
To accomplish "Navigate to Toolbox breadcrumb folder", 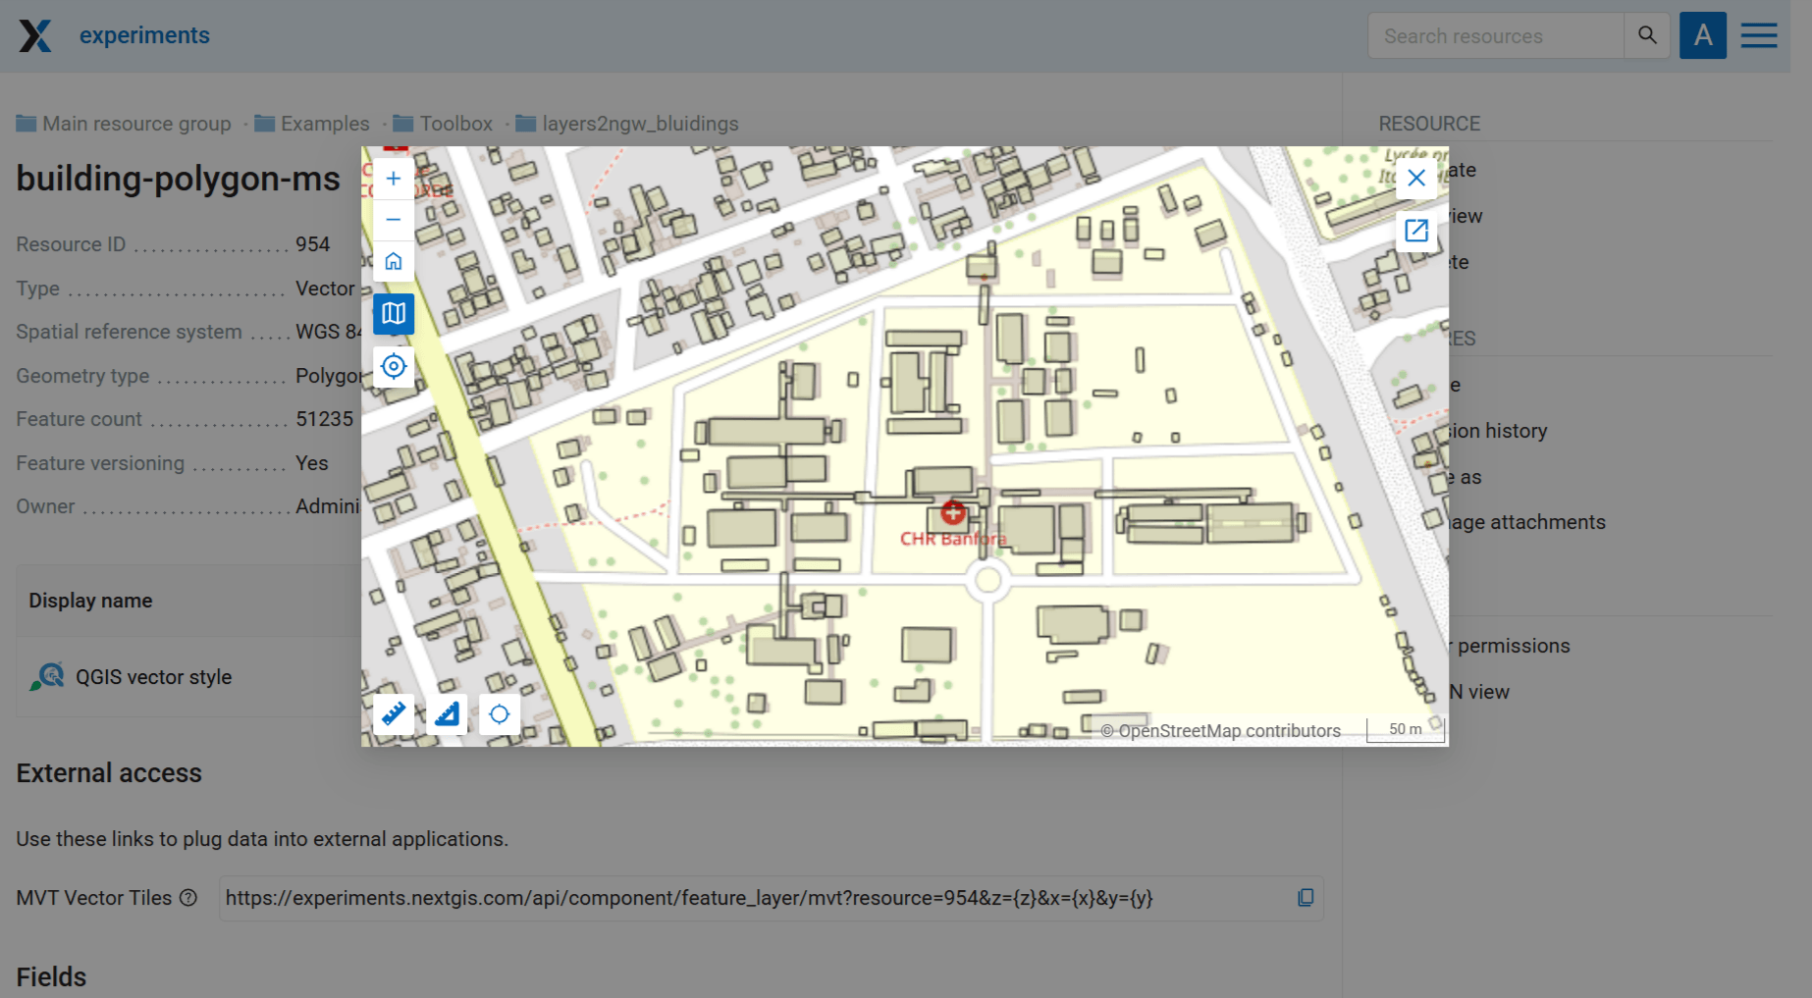I will click(455, 124).
